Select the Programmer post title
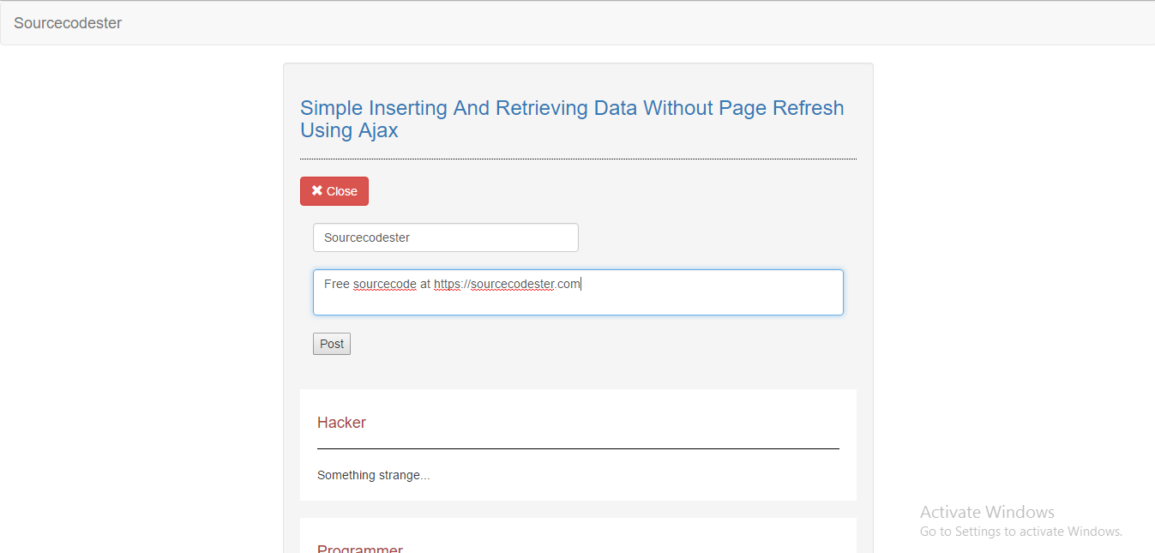The image size is (1155, 553). (360, 549)
